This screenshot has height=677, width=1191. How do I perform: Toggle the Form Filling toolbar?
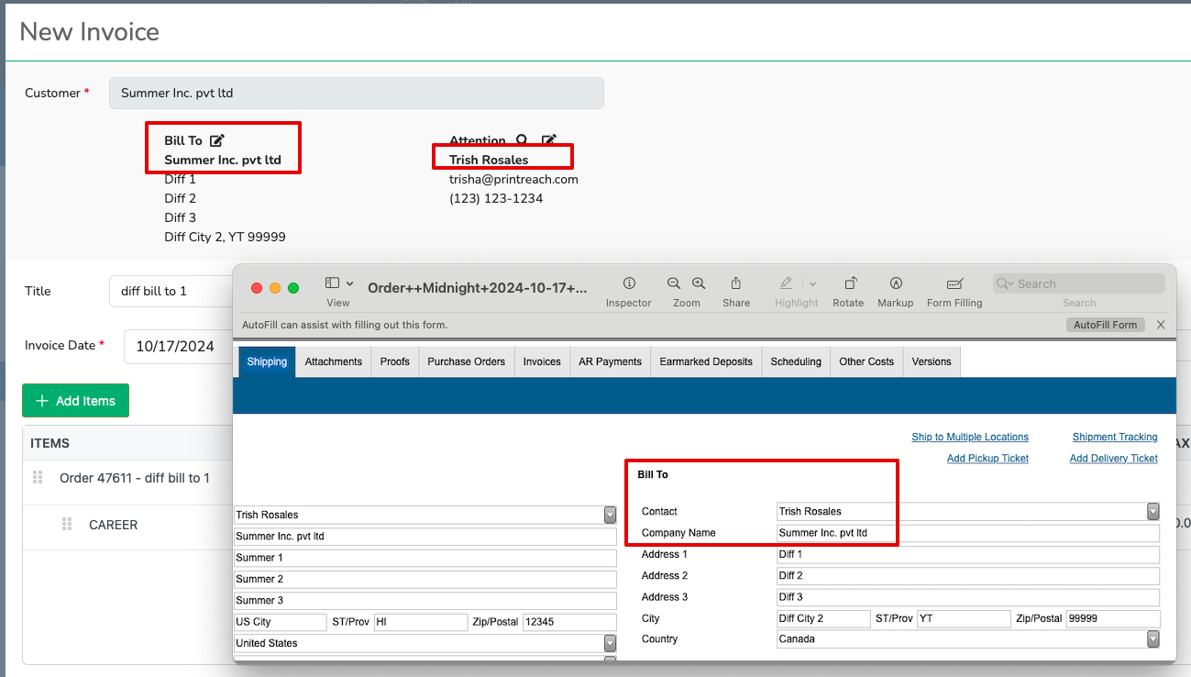(954, 283)
